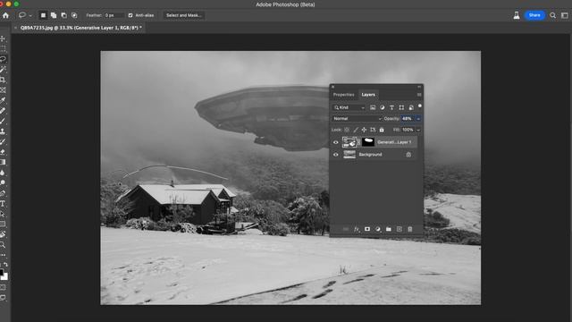This screenshot has height=322, width=572.
Task: Hide the Generative Layer 1 visibility eye
Action: tap(336, 142)
